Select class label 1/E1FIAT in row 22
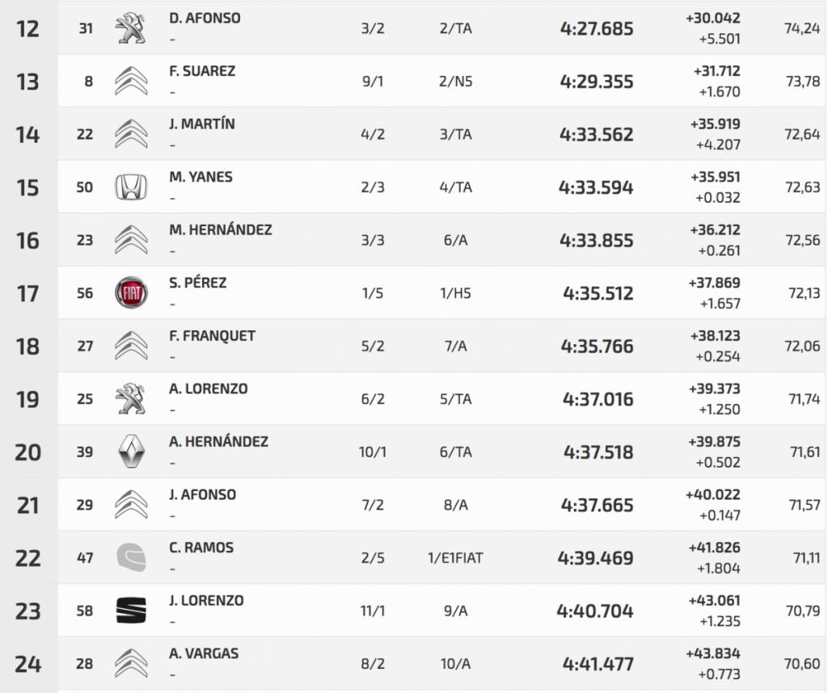 click(x=455, y=558)
